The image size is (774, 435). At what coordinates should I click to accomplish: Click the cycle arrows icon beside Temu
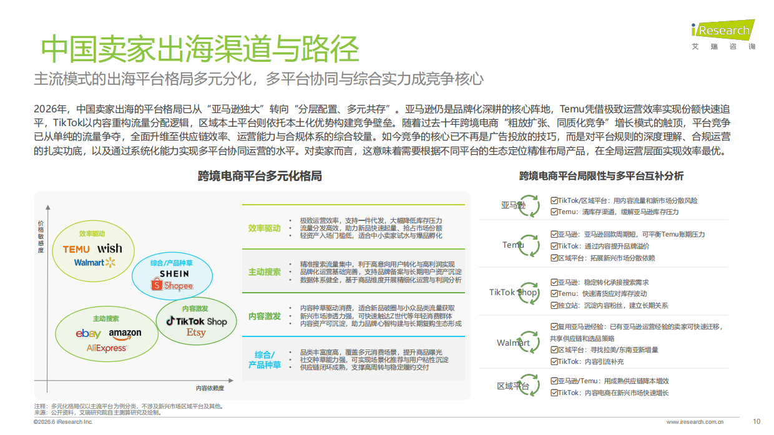(x=530, y=245)
